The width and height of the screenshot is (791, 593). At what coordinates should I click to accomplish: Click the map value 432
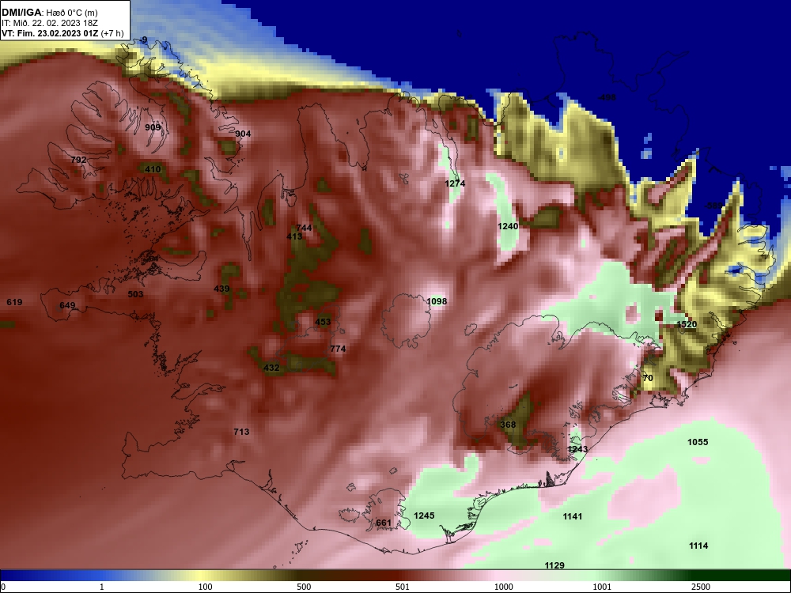[x=271, y=368]
